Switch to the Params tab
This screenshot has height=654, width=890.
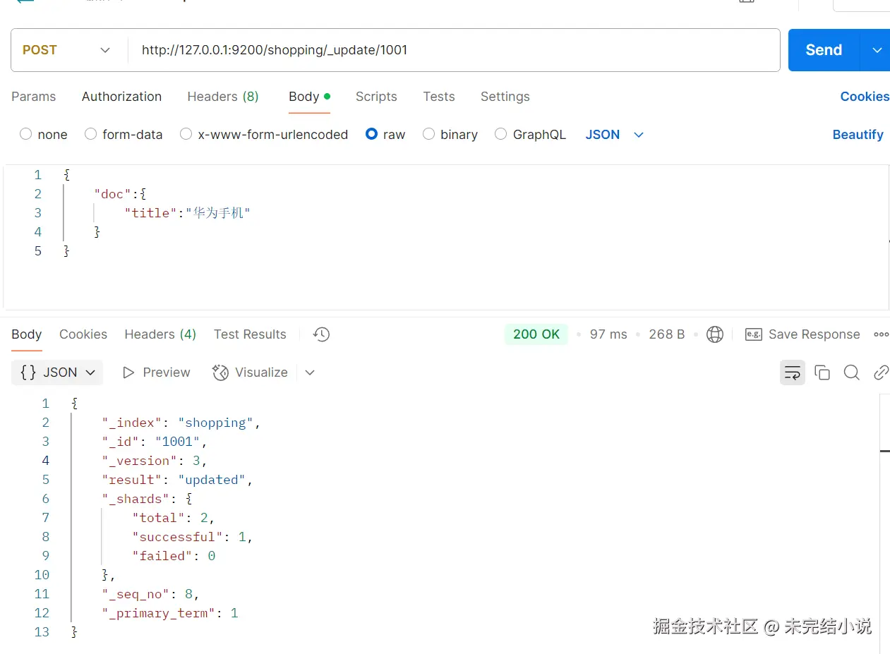[33, 97]
